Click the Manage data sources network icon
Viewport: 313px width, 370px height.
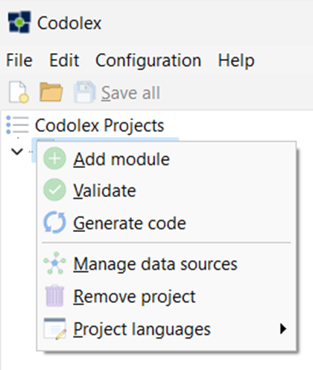tap(54, 263)
